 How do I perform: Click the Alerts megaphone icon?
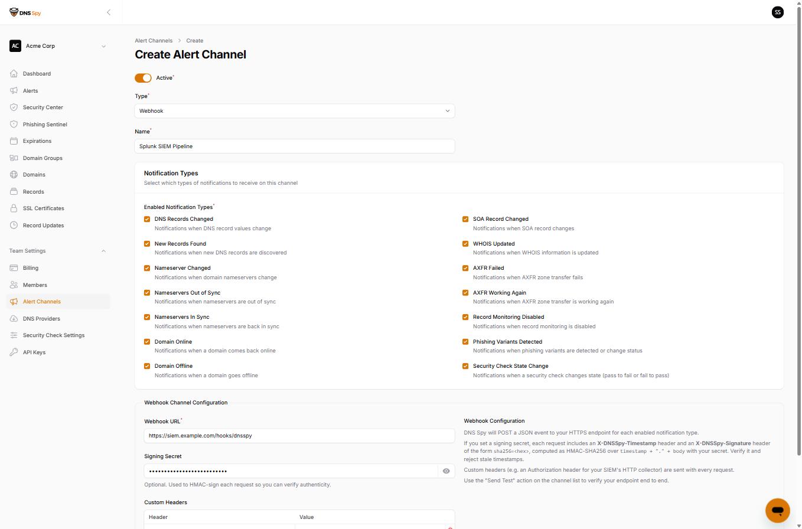pos(14,91)
